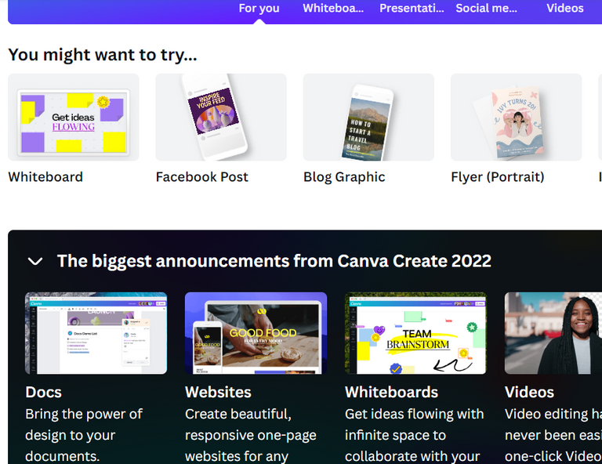Open the Websites Good Food preview image
Screen dimensions: 602x464
(256, 333)
